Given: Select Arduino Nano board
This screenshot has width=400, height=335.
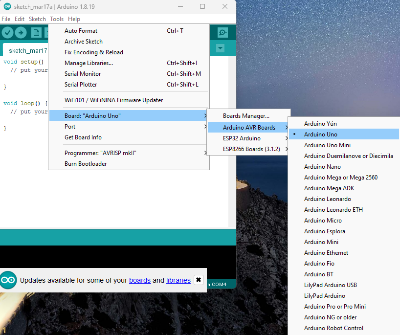Looking at the screenshot, I should click(x=344, y=167).
